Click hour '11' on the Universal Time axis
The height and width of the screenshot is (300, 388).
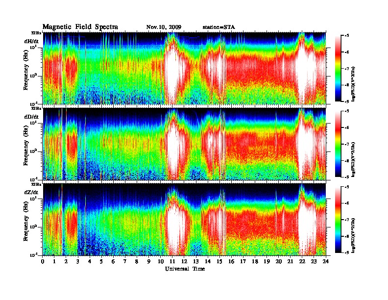pyautogui.click(x=172, y=262)
